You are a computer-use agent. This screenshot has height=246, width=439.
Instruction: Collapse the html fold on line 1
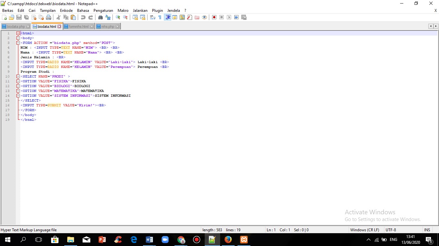click(18, 33)
